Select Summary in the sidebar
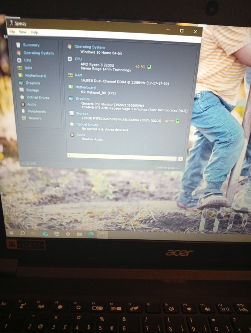The width and height of the screenshot is (251, 333). click(31, 45)
